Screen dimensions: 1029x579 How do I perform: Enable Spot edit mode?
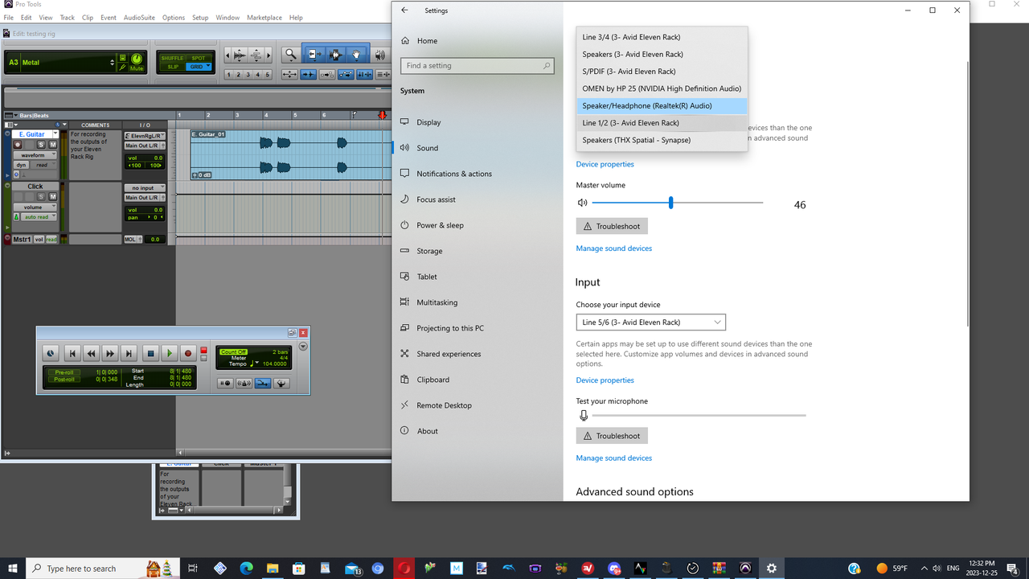199,58
